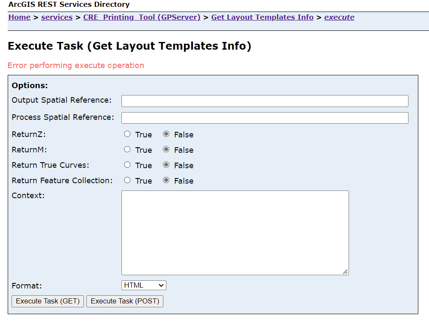429x330 pixels.
Task: Set ReturnM to False
Action: pos(166,149)
